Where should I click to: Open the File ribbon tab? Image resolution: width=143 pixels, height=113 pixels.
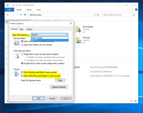(x=9, y=10)
